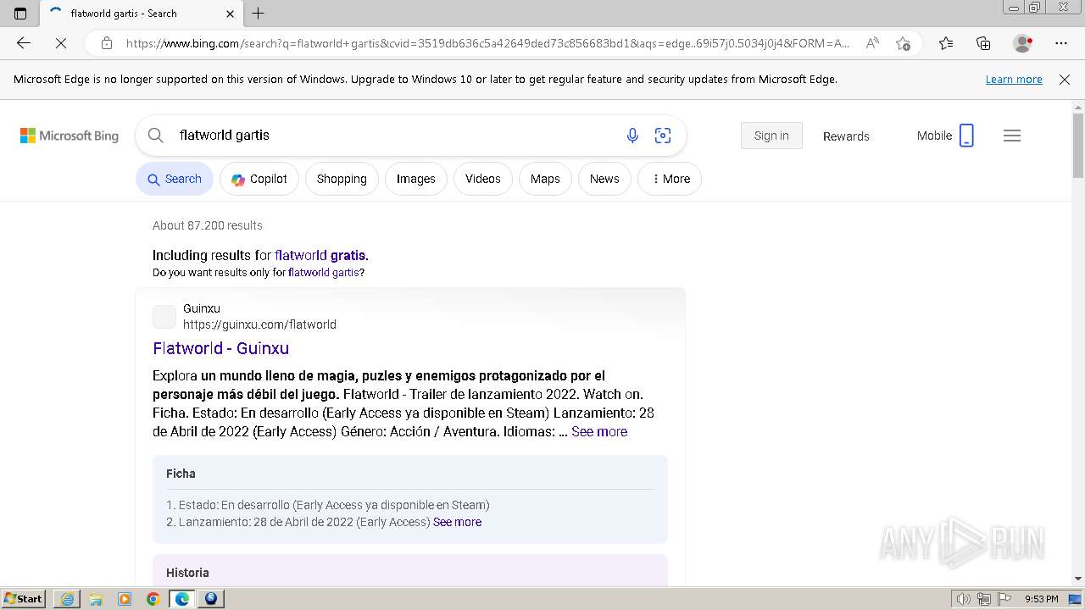Screen dimensions: 1085x610
Task: Stop loading the page
Action: [x=61, y=43]
